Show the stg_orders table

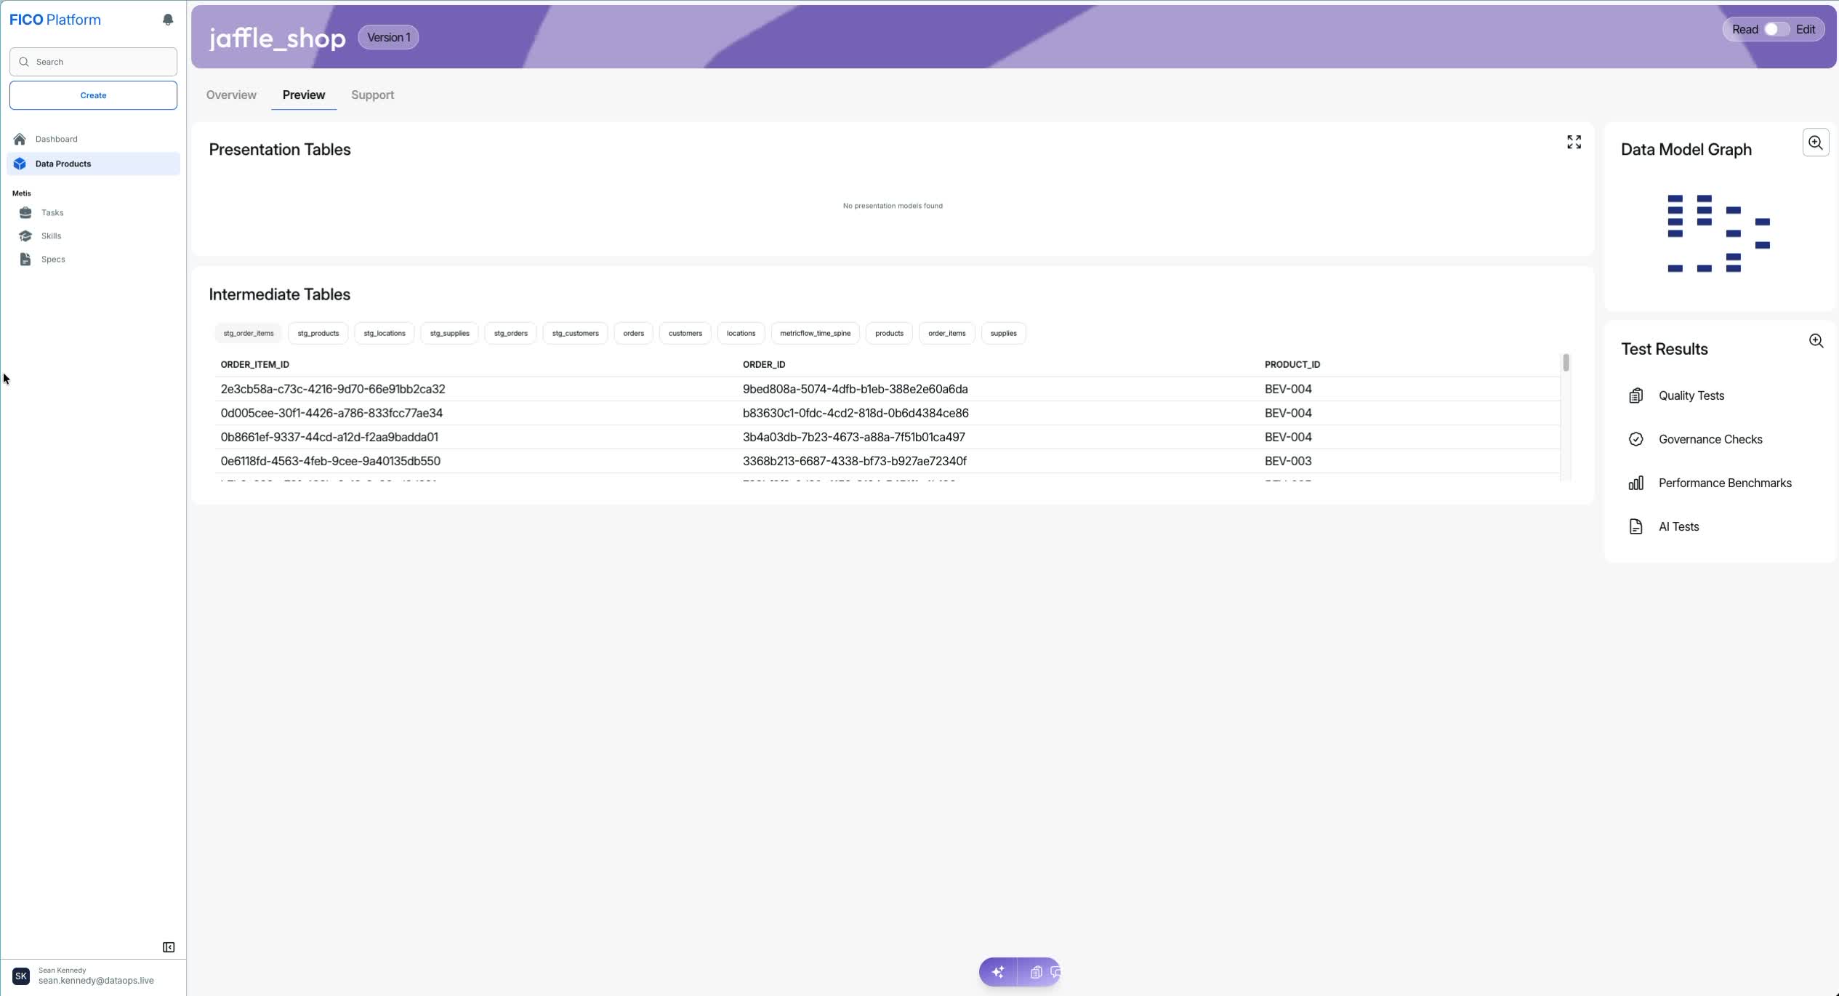point(511,333)
